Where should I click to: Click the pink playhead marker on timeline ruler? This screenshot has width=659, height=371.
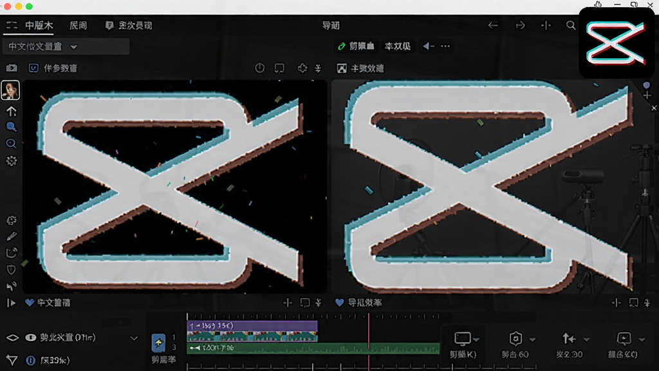(x=369, y=316)
